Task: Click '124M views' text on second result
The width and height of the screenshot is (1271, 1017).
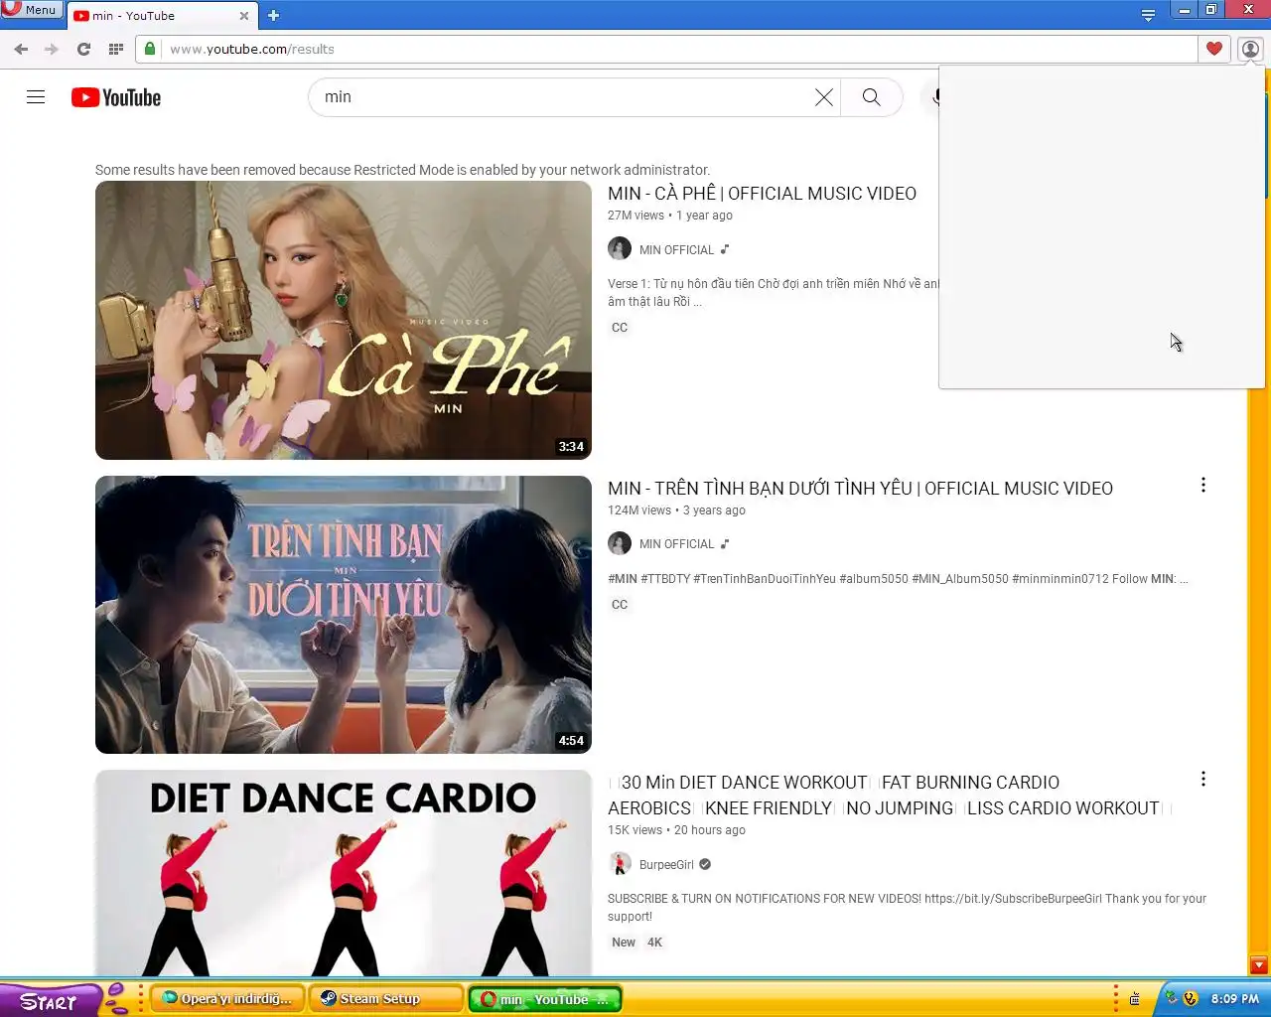Action: [x=639, y=510]
